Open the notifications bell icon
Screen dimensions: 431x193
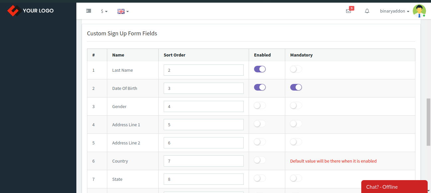click(367, 11)
